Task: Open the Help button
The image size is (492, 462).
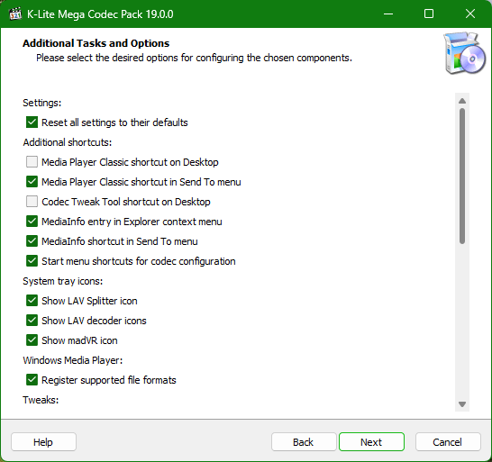Action: (43, 442)
